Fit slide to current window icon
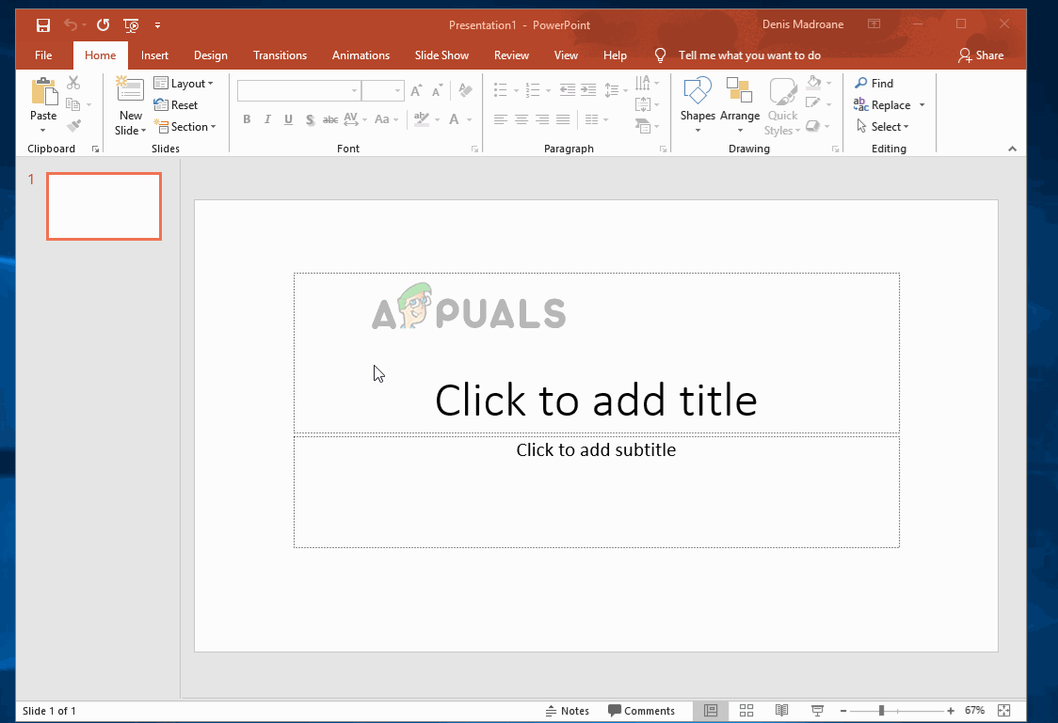Viewport: 1058px width, 723px height. point(1003,711)
